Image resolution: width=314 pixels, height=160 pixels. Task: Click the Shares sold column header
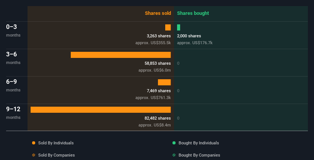coord(158,13)
